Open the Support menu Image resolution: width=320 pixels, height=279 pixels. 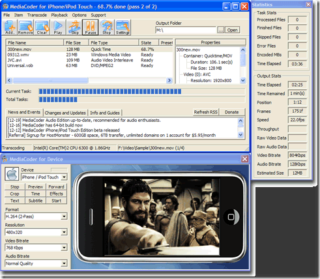tap(98, 15)
